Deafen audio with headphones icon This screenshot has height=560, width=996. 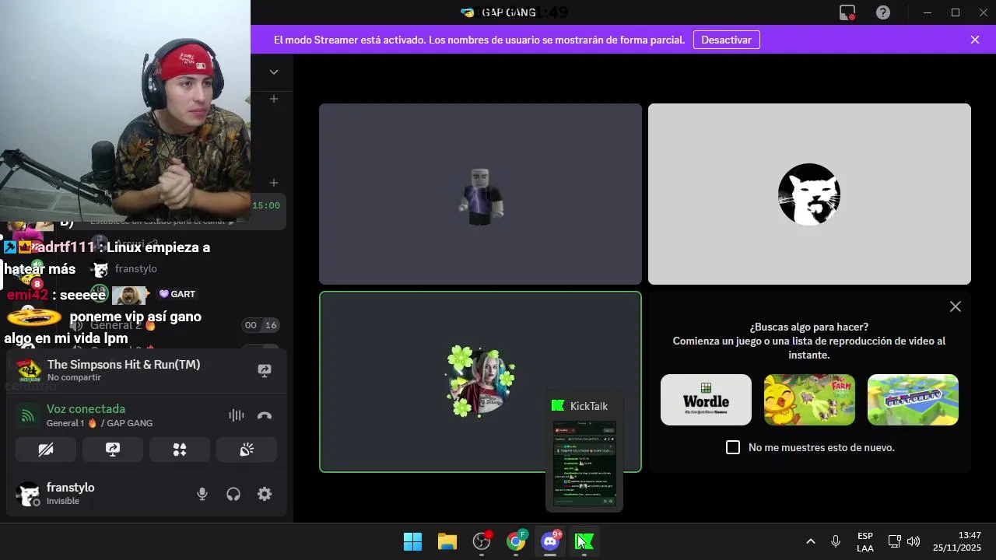click(x=233, y=494)
